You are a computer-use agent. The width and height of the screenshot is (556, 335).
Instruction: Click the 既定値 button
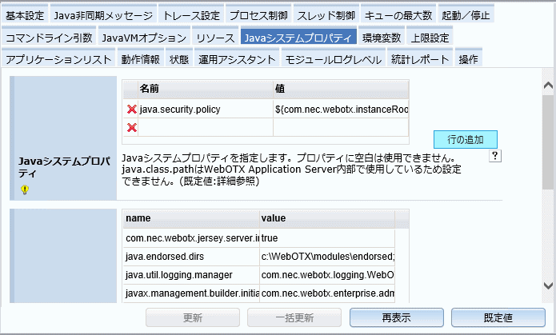(x=498, y=317)
